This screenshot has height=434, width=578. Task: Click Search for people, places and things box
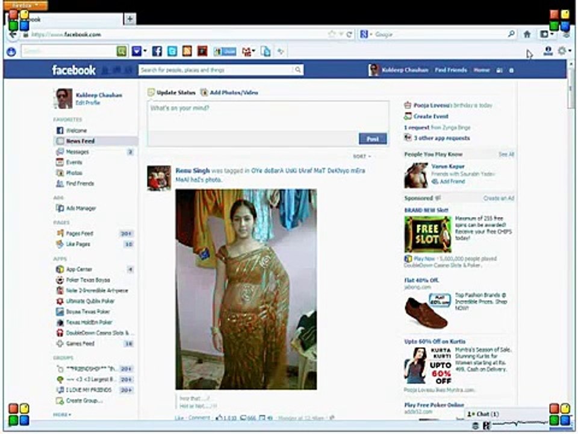coord(216,70)
